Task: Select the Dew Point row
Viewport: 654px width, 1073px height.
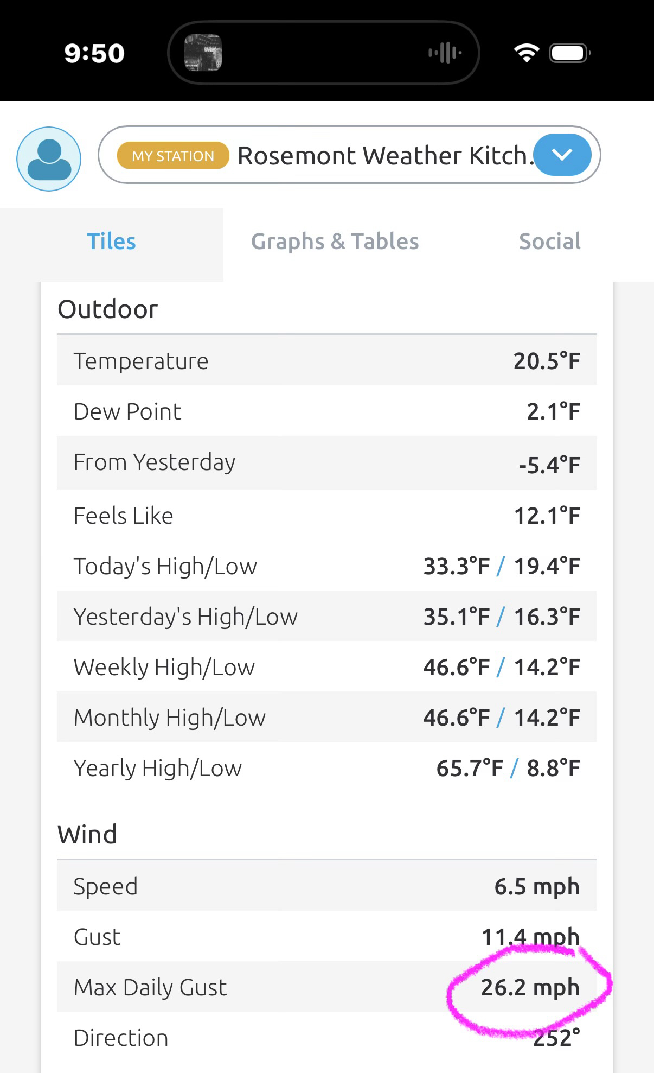Action: (x=326, y=411)
